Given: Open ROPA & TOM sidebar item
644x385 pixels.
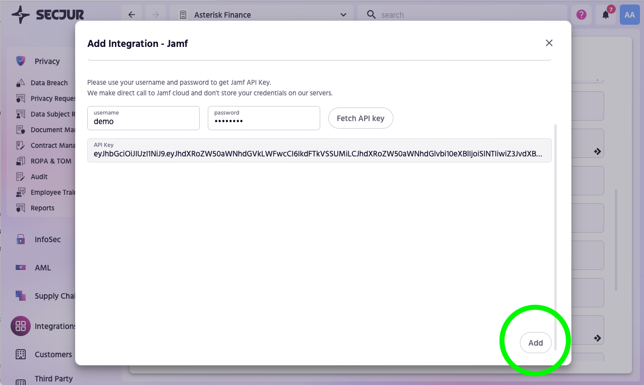Looking at the screenshot, I should pyautogui.click(x=51, y=161).
